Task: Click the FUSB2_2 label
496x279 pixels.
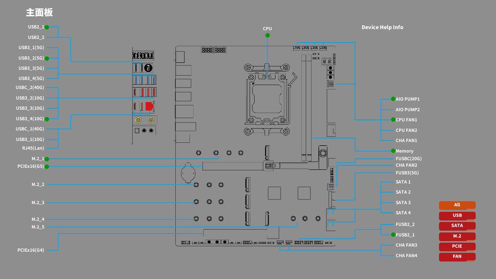Action: (405, 224)
